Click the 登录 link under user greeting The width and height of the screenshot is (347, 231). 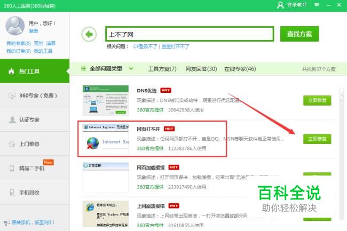[x=34, y=31]
